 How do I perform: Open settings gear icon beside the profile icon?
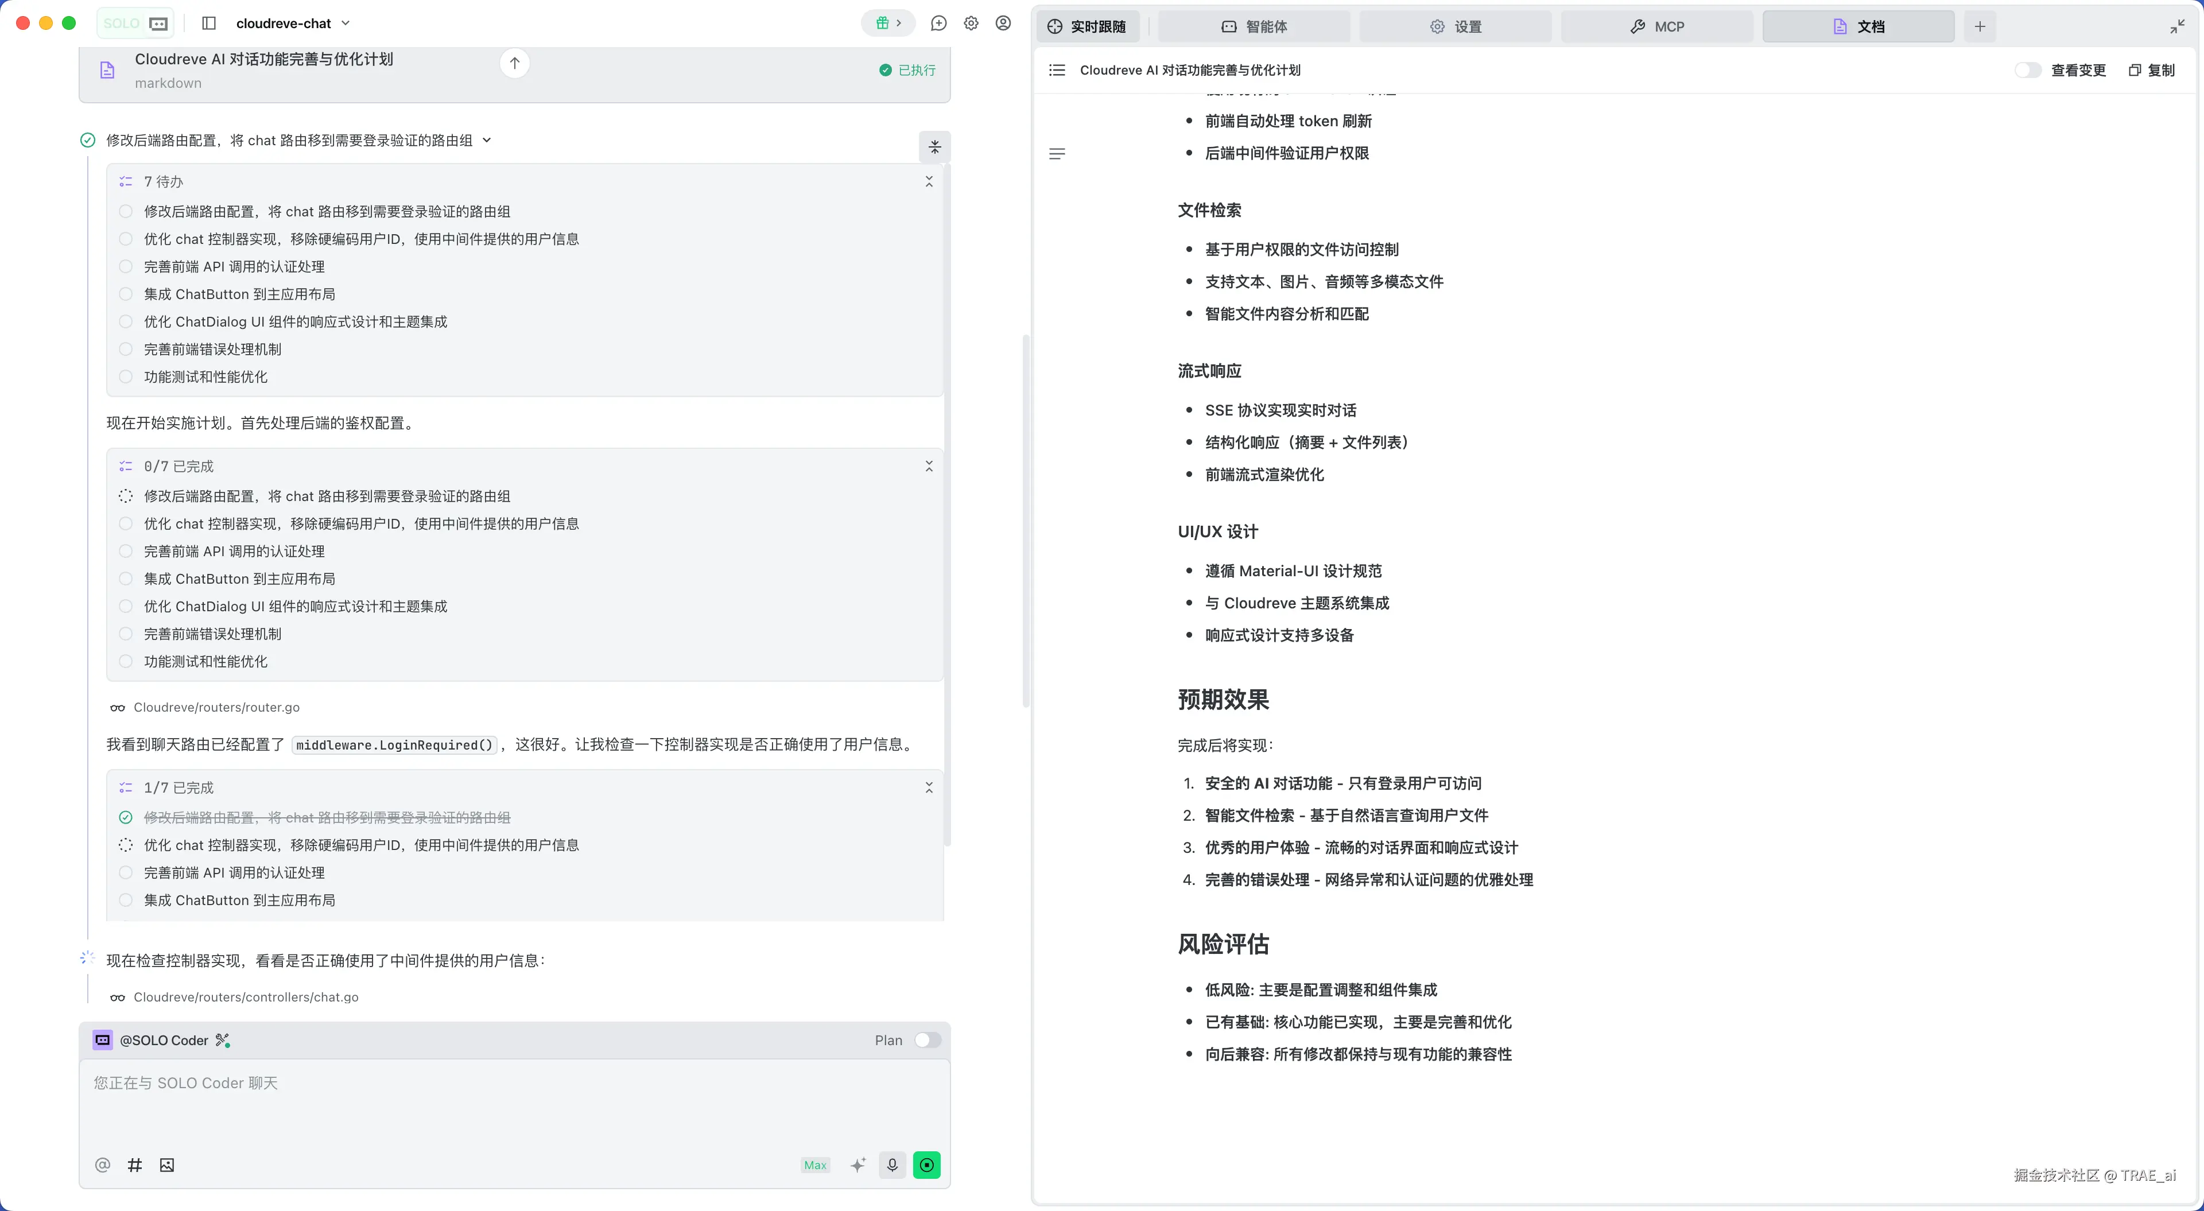click(971, 23)
